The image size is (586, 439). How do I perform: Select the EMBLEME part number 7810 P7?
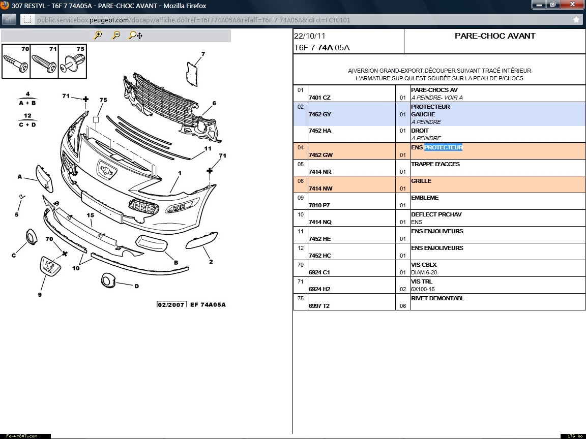point(319,205)
